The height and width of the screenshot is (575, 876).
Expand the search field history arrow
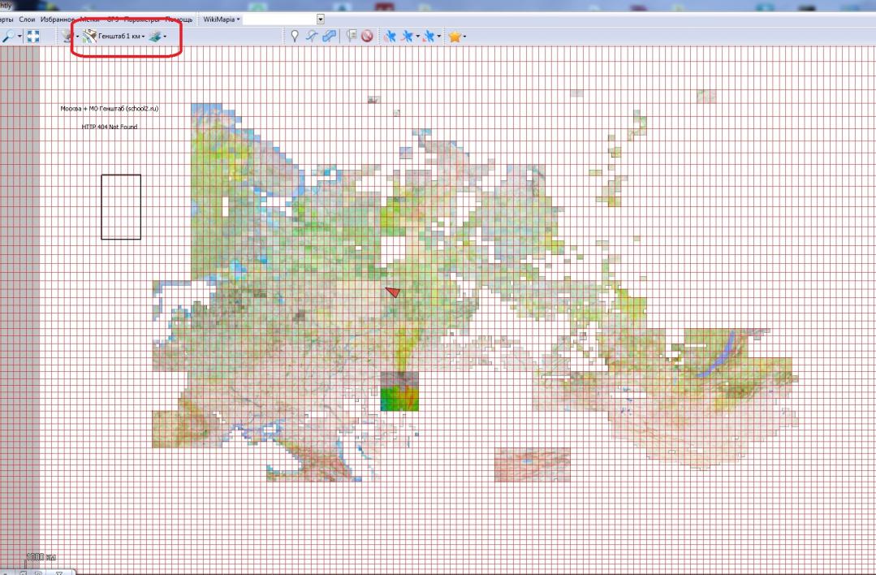[321, 19]
